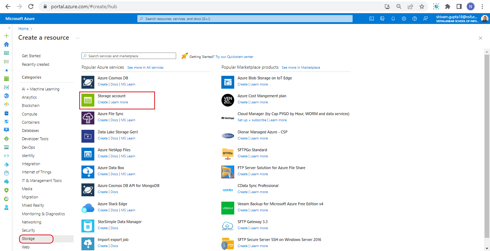Image resolution: width=490 pixels, height=251 pixels.
Task: Click Create under Dionar Managed Azure - CSP
Action: click(x=242, y=138)
